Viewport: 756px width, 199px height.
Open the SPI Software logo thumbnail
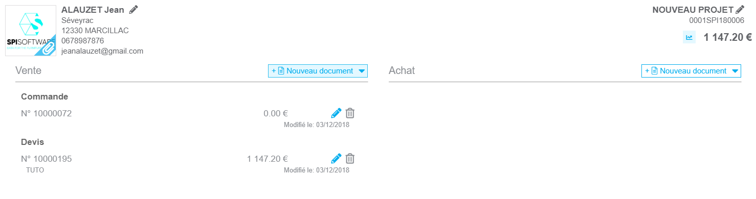tap(31, 31)
